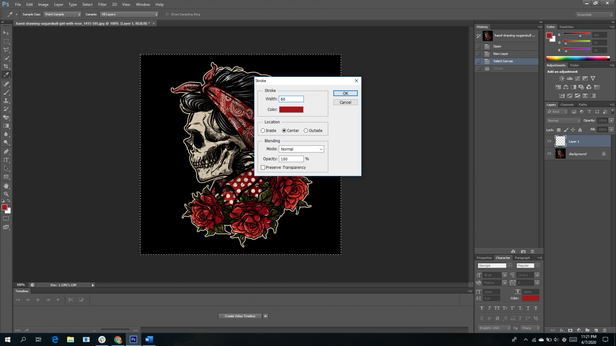The height and width of the screenshot is (346, 616).
Task: Select the Horizontal Type tool
Action: coord(6,160)
